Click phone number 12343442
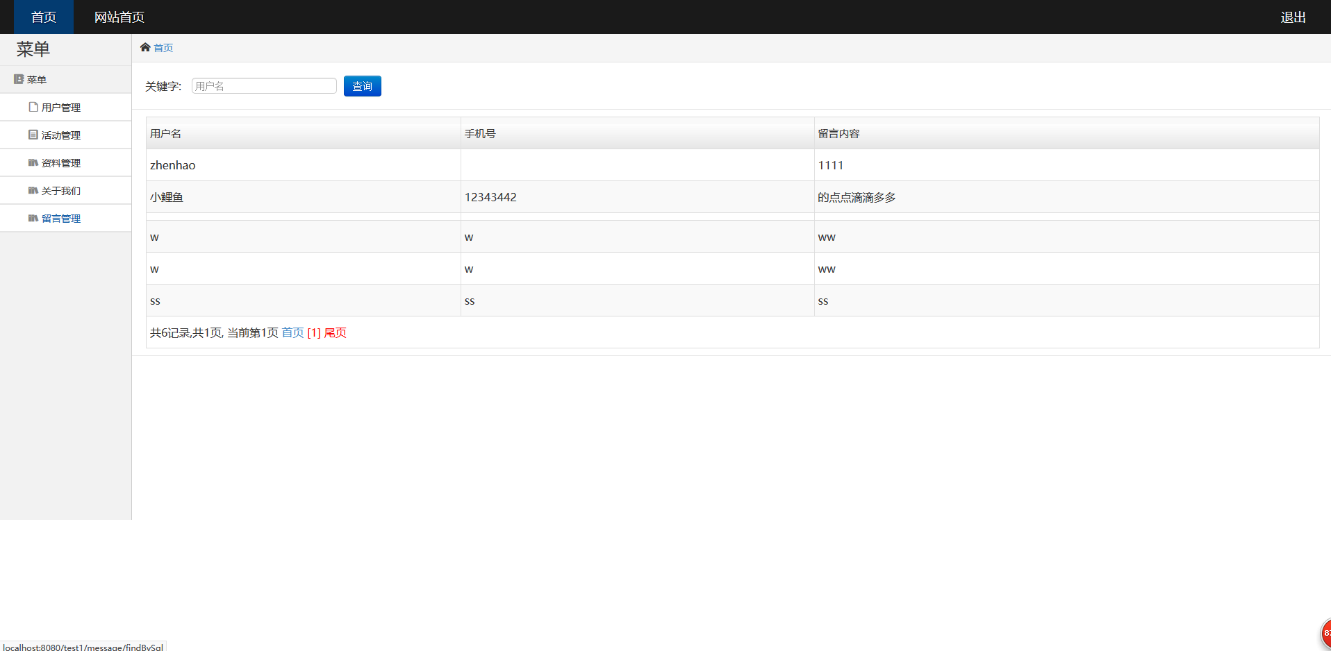 [x=490, y=197]
